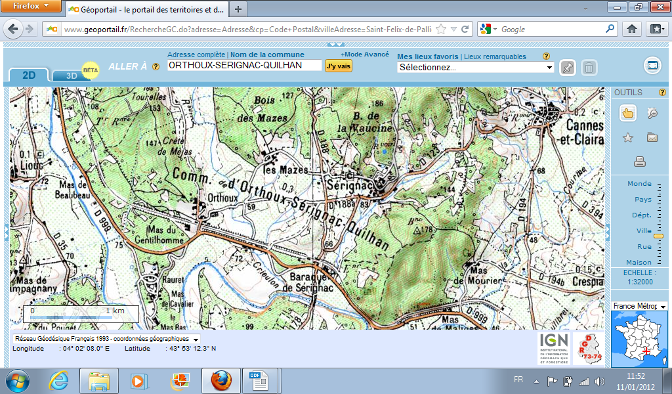Open help icon in OUTILS header
The width and height of the screenshot is (672, 394).
tap(662, 92)
